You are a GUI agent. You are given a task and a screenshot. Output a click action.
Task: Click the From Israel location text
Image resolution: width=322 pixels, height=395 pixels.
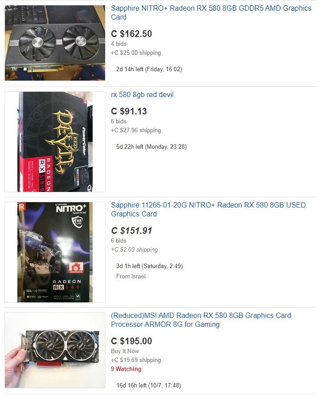tap(131, 277)
